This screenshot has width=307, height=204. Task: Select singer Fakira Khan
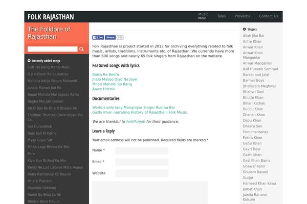(x=252, y=138)
